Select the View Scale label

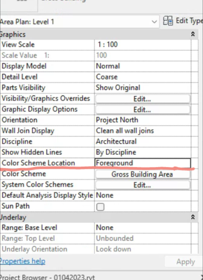point(18,45)
